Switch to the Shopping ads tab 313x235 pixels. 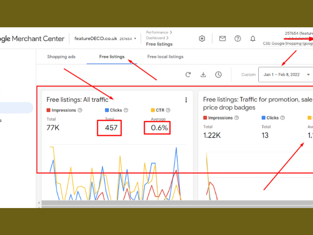[61, 57]
